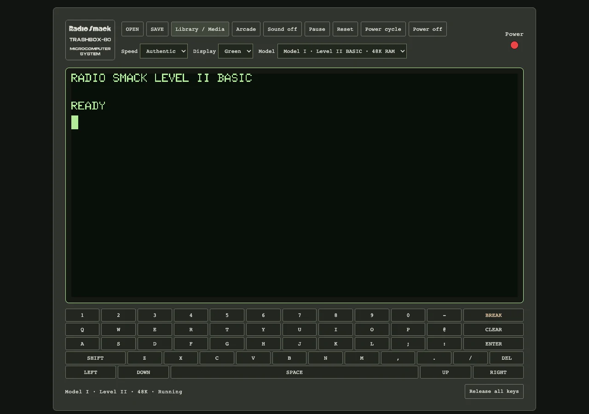
Task: Tap the B key
Action: point(289,358)
